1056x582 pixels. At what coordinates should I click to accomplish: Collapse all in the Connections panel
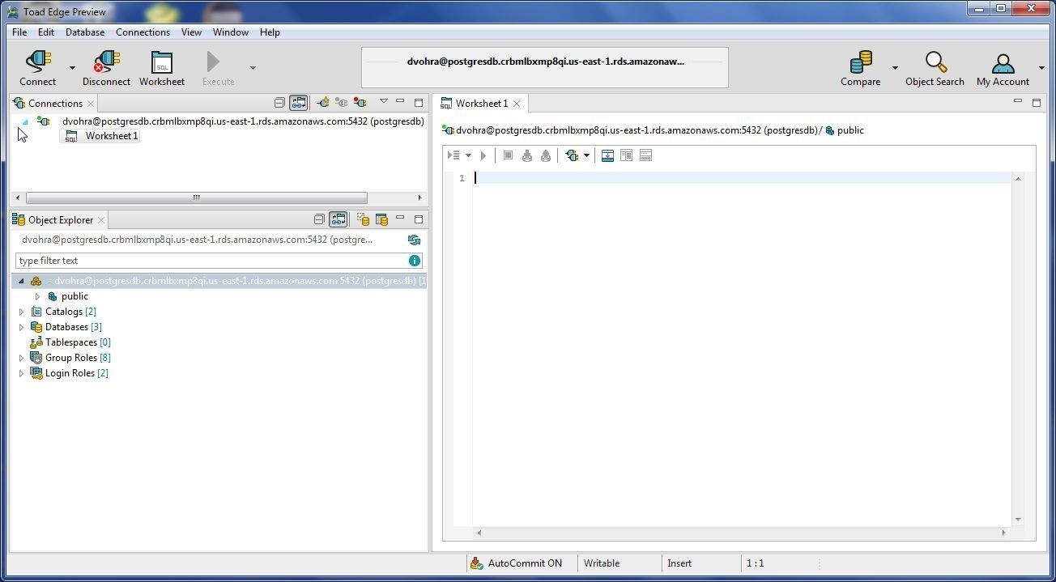279,103
